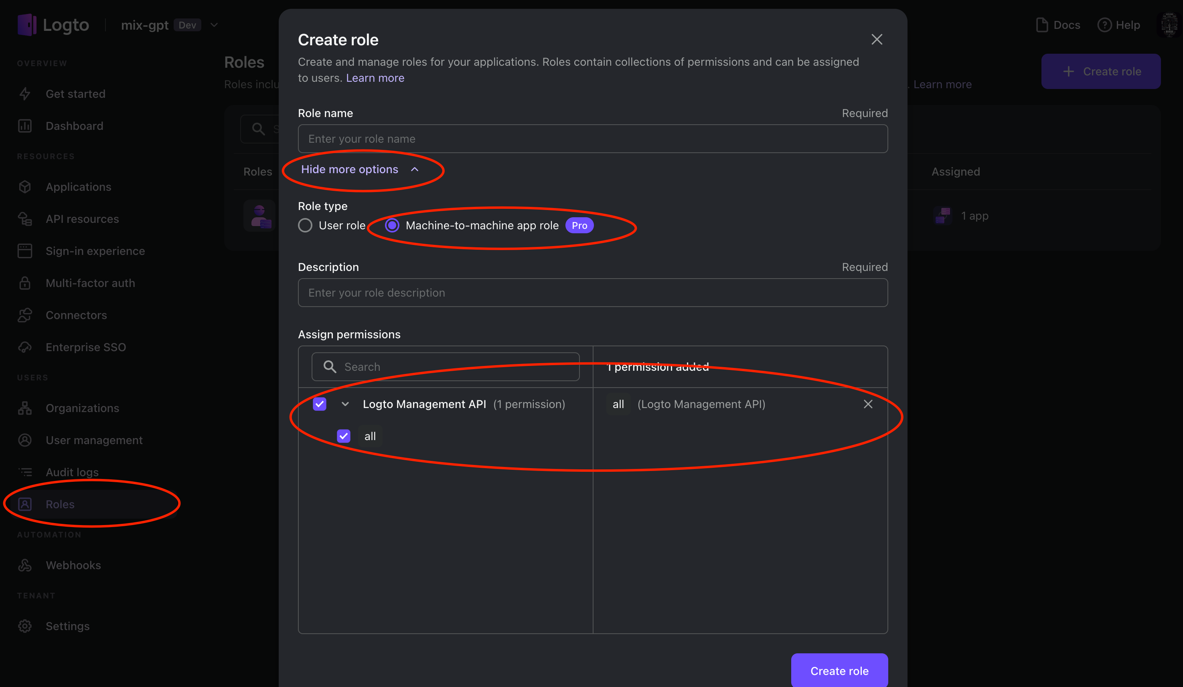Toggle the all permission checkbox

(x=344, y=436)
